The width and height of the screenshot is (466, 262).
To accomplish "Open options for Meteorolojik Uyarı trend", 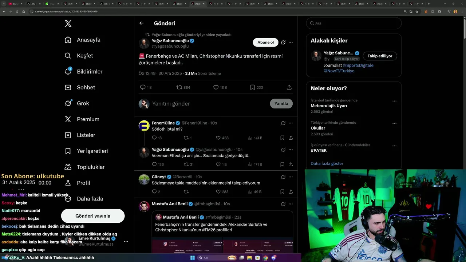I will pos(394,101).
